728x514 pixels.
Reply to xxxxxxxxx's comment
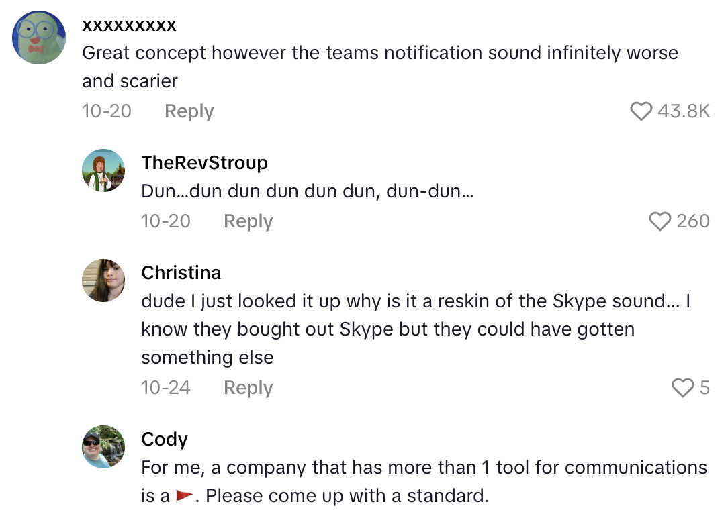(x=189, y=111)
